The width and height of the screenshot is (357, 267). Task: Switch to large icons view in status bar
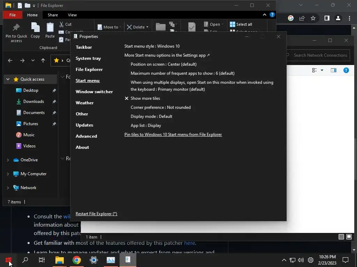[349, 237]
